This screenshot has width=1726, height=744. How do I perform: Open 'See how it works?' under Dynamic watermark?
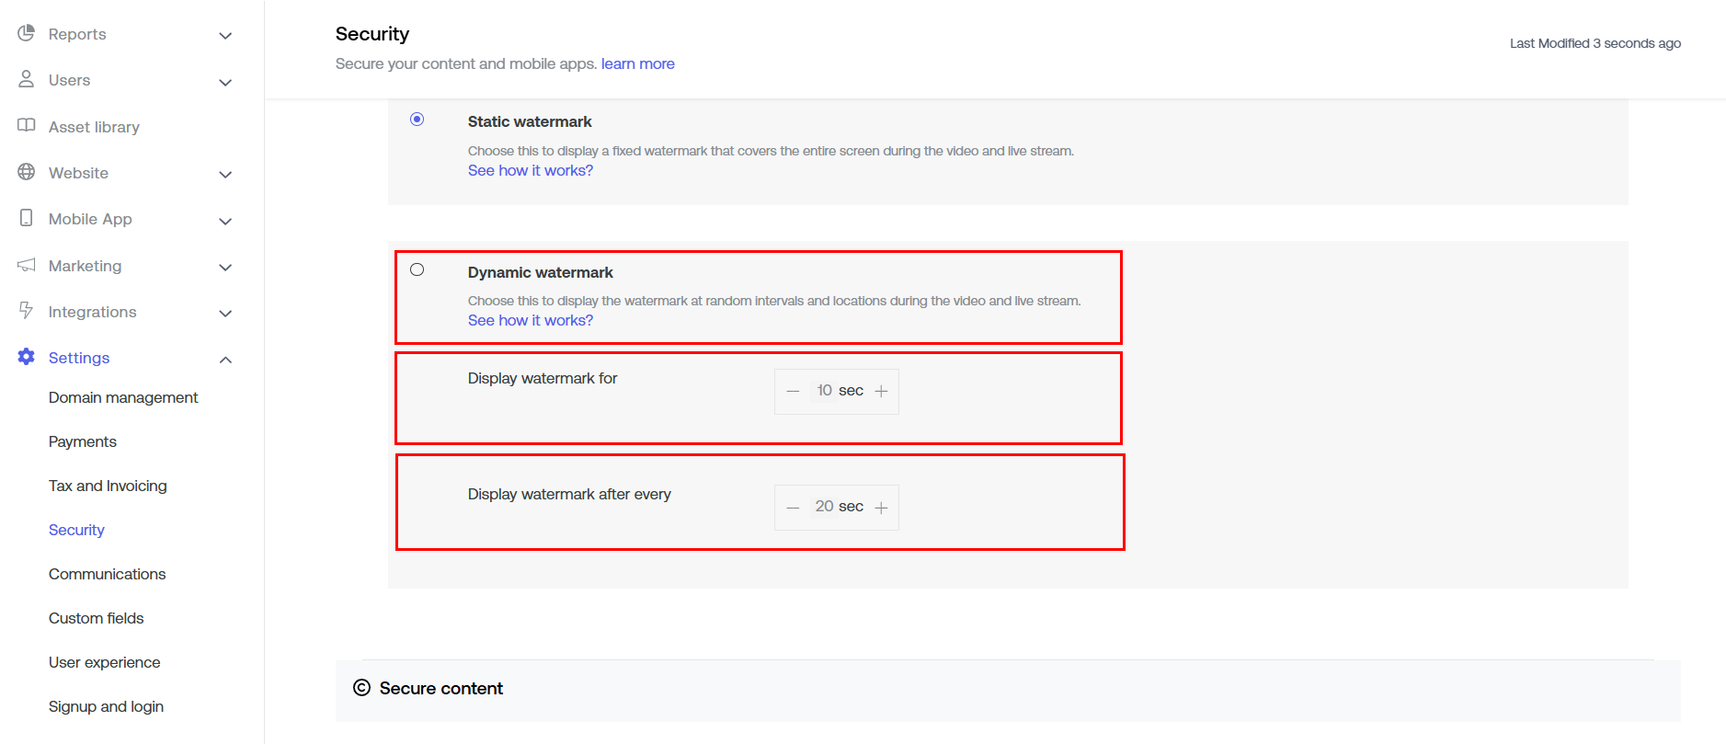coord(530,320)
